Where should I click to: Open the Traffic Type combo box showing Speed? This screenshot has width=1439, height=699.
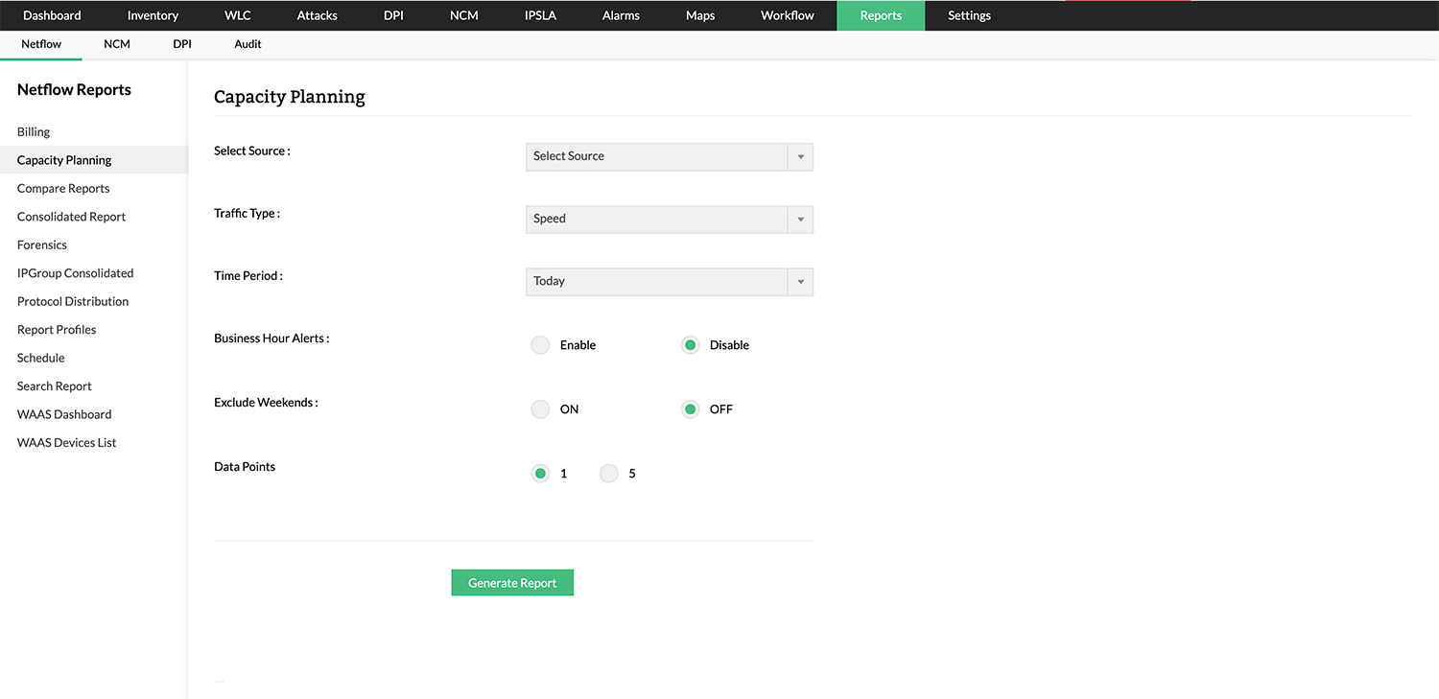tap(670, 219)
